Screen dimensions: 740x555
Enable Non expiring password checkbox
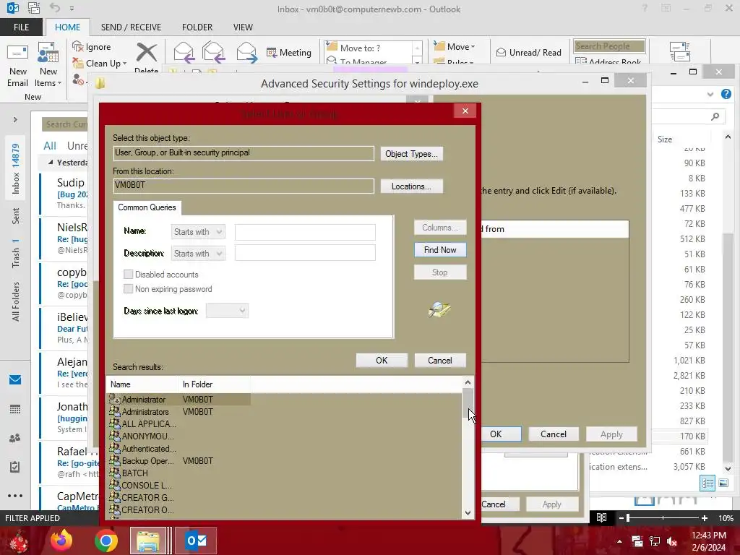[x=129, y=289]
